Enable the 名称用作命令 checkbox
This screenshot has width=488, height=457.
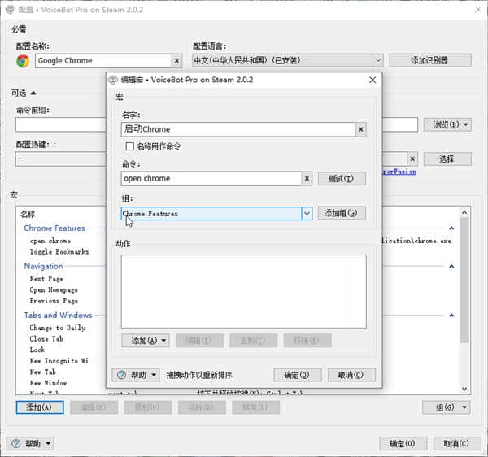pyautogui.click(x=129, y=146)
